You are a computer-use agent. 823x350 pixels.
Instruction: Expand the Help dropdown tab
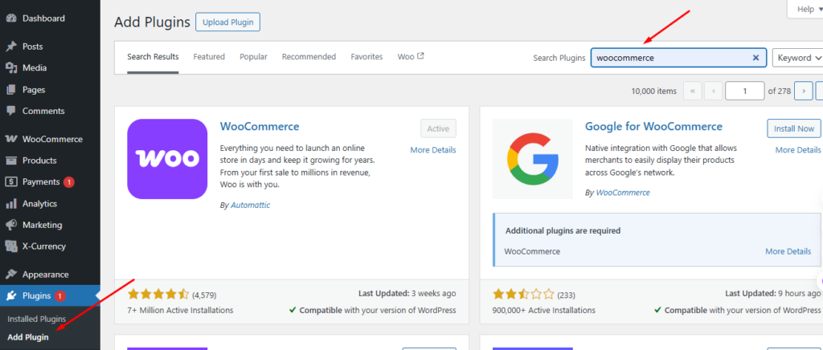tap(804, 9)
